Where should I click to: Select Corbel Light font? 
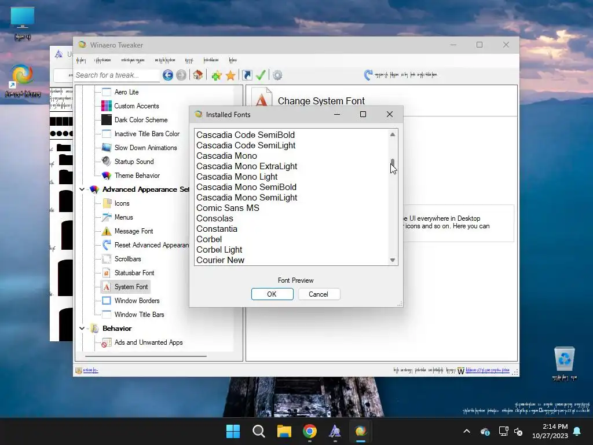click(x=219, y=250)
